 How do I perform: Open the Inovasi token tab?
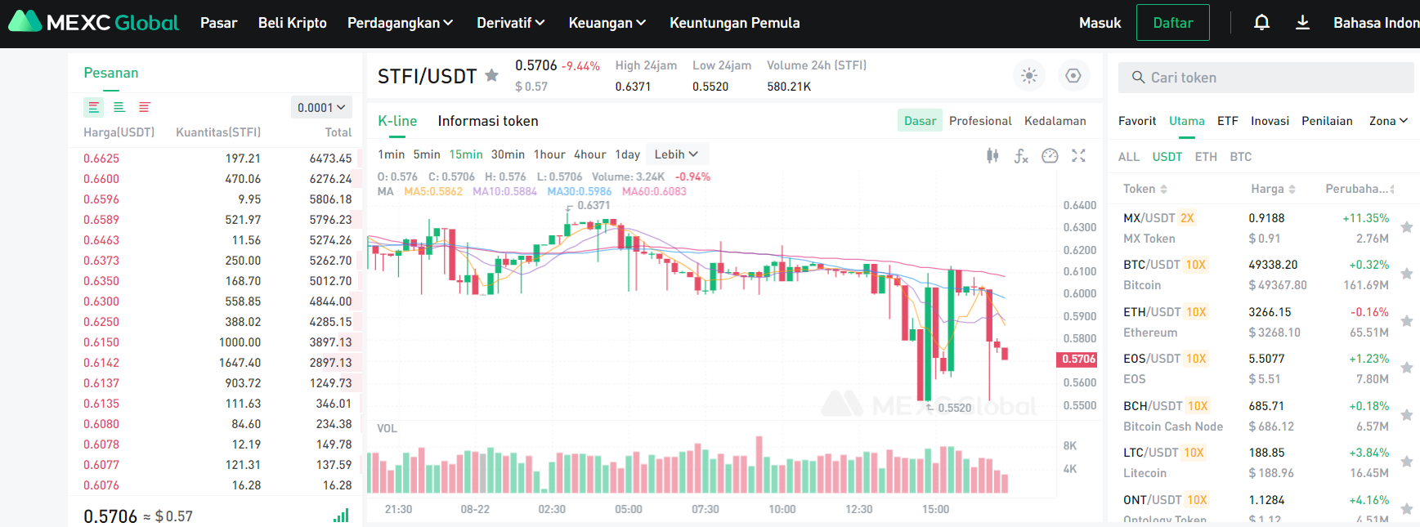click(1270, 121)
